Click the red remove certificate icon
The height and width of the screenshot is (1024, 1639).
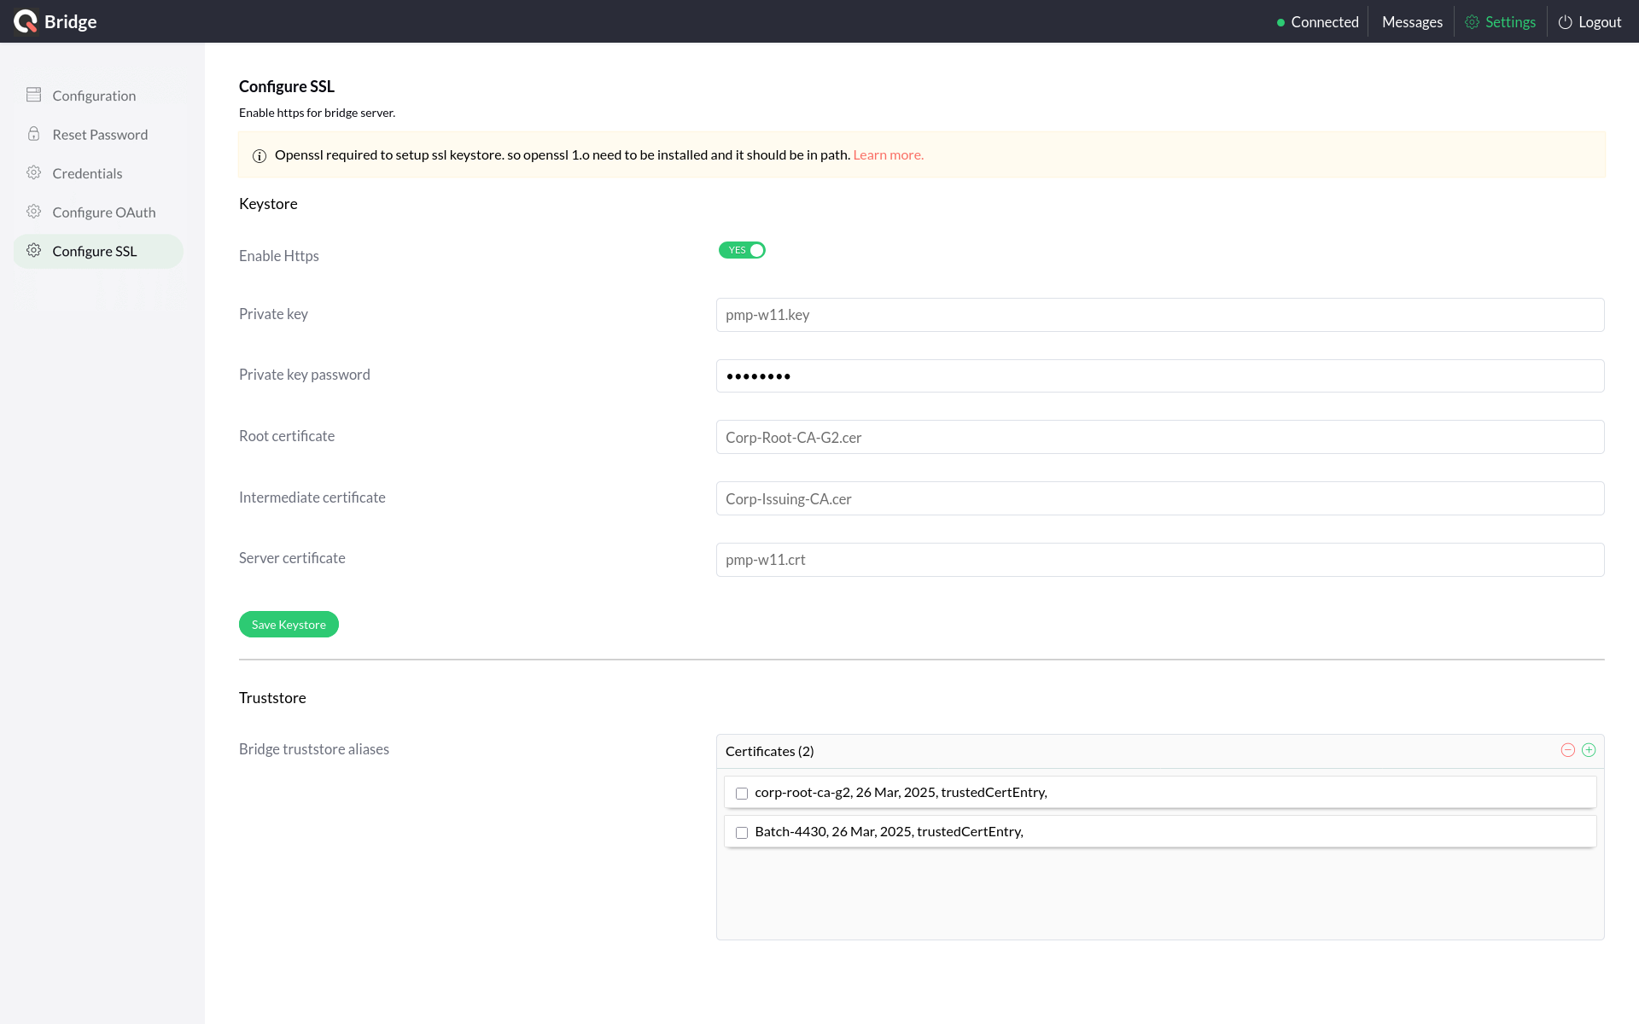click(x=1567, y=750)
